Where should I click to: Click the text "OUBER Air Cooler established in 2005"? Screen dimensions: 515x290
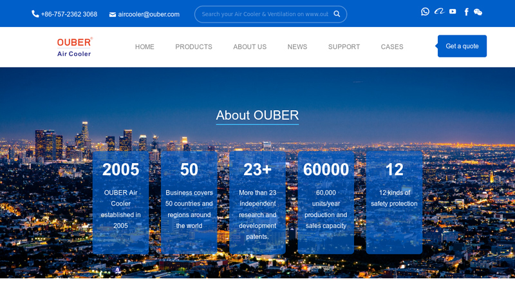pyautogui.click(x=120, y=209)
